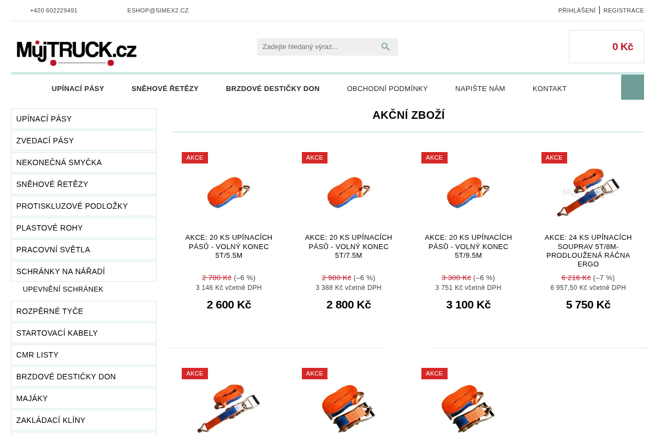The width and height of the screenshot is (655, 436).
Task: Open Brzdové destičky DON in top navigation
Action: [x=273, y=88]
